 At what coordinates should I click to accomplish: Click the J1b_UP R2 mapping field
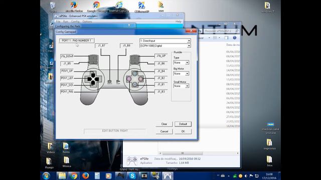click(x=161, y=56)
